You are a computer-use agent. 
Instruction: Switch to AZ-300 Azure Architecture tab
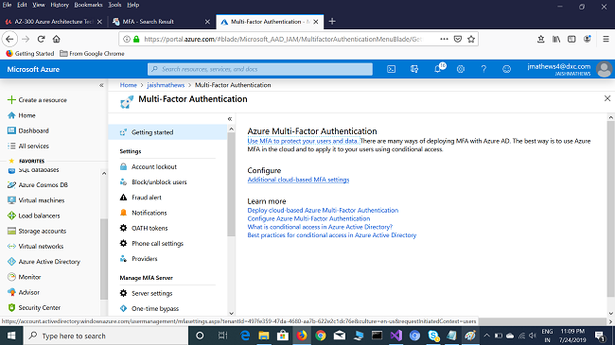[x=53, y=22]
